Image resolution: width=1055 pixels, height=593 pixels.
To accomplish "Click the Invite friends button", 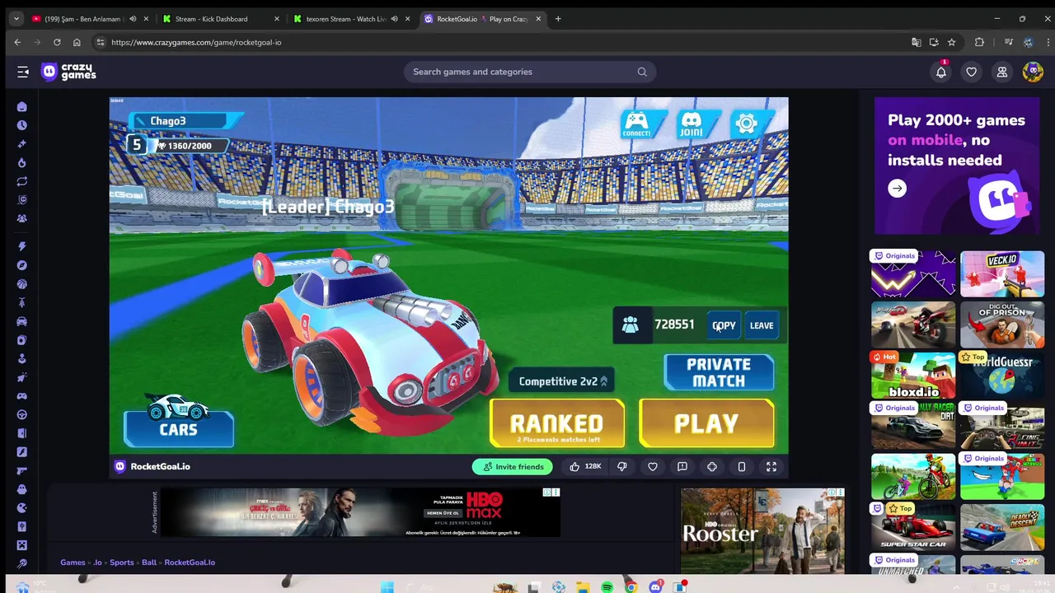I will point(513,467).
